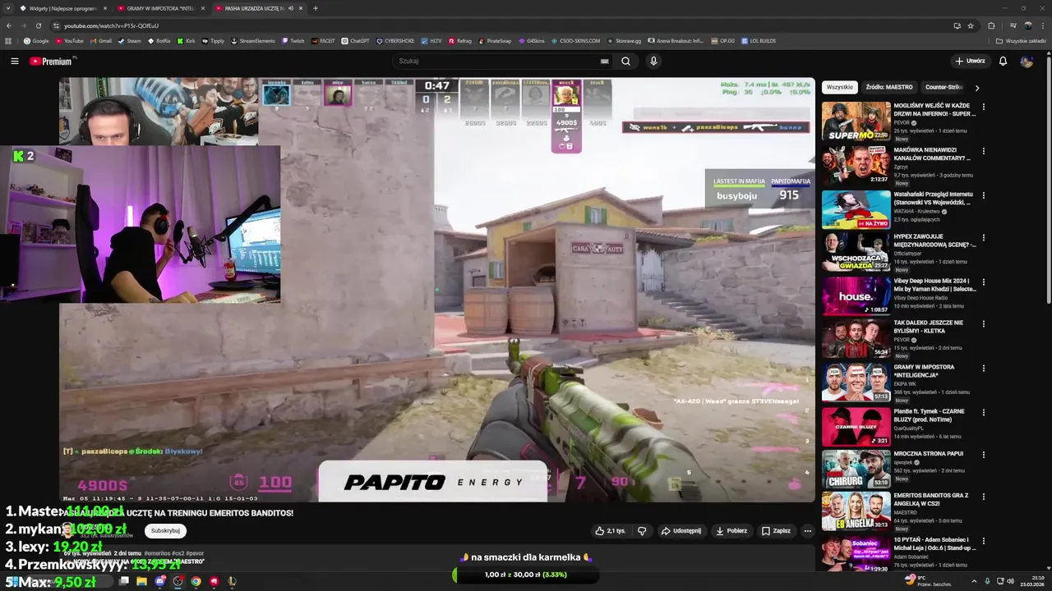Open the browser extensions puzzle icon
The height and width of the screenshot is (591, 1052).
[991, 25]
